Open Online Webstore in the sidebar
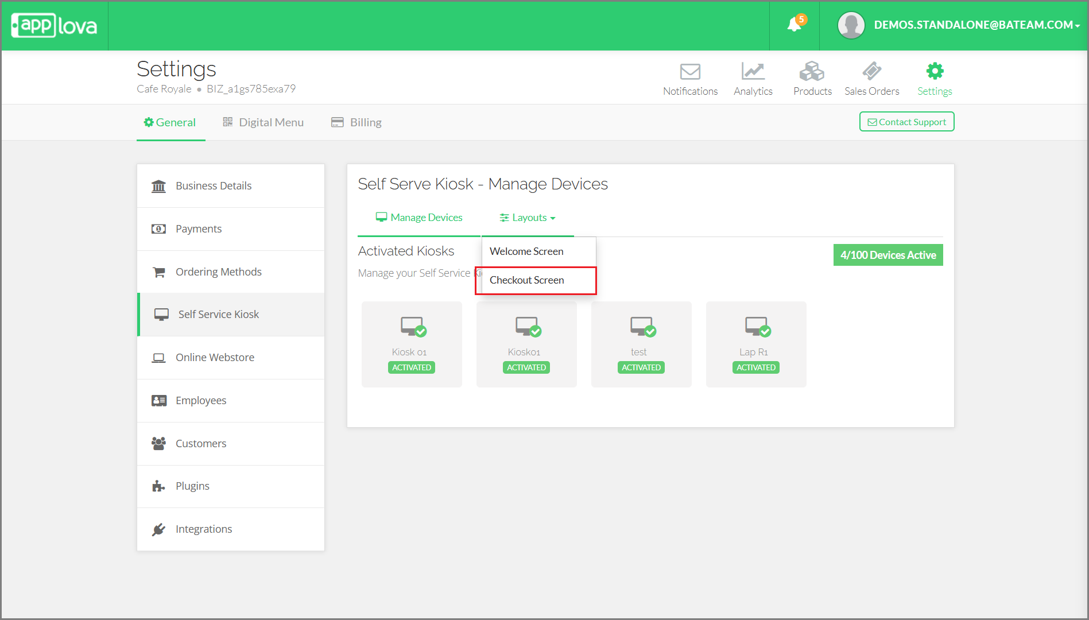This screenshot has height=620, width=1089. [x=231, y=358]
